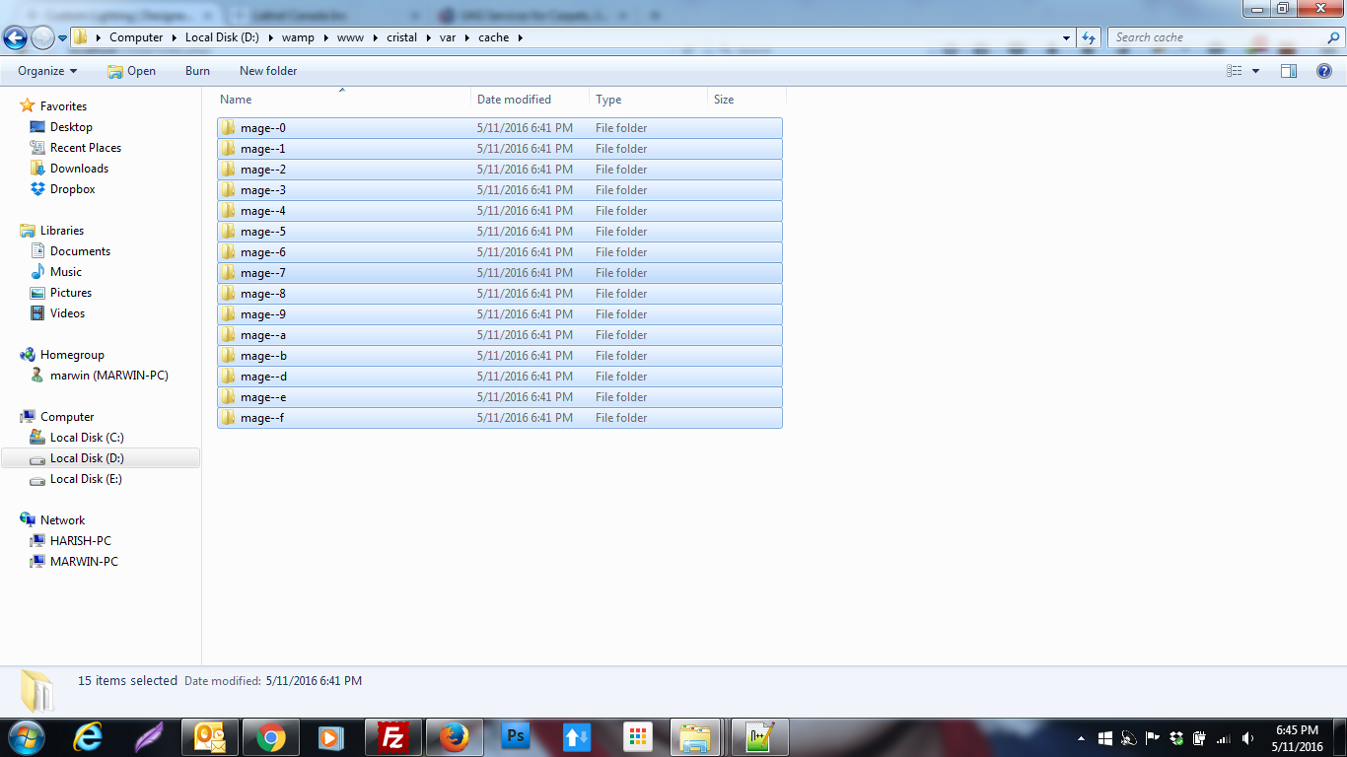1347x757 pixels.
Task: Click the Windows Start orb
Action: (25, 737)
